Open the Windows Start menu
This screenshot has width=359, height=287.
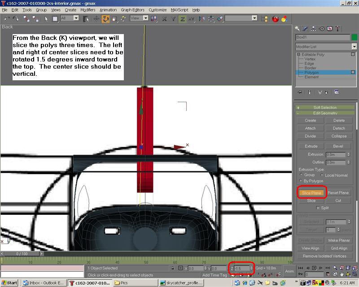click(x=9, y=283)
